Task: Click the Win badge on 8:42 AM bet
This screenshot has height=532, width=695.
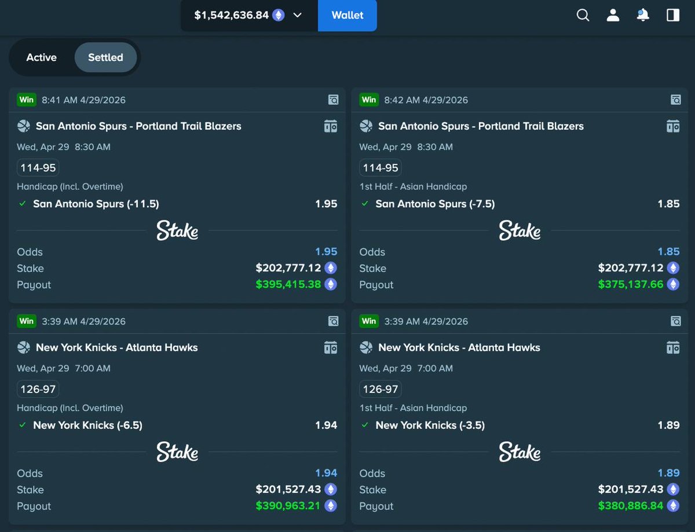Action: click(x=369, y=100)
